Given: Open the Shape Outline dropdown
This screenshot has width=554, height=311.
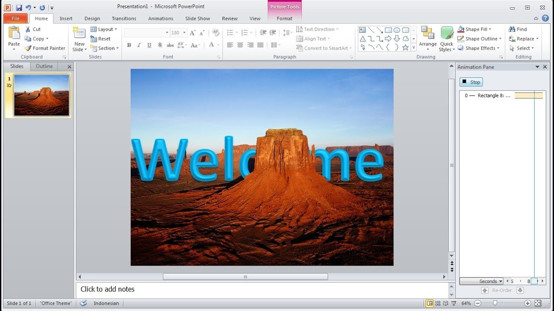Looking at the screenshot, I should point(480,39).
